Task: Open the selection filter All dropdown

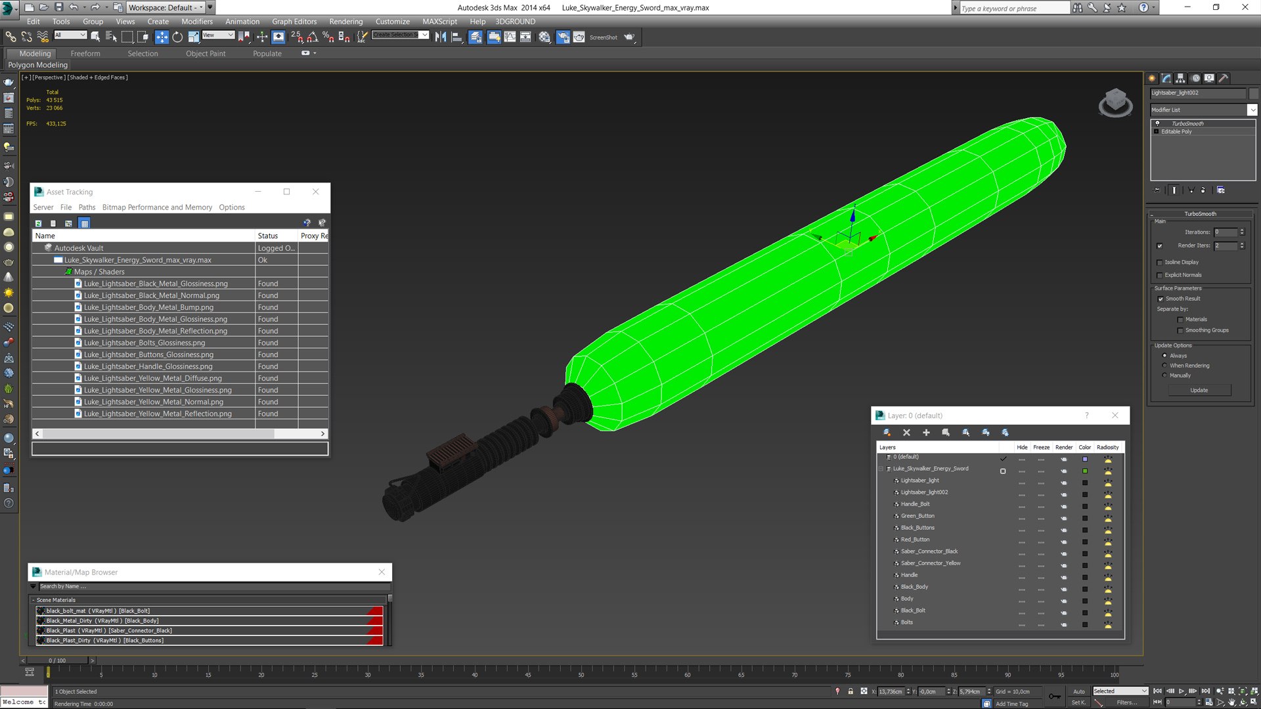Action: (70, 35)
